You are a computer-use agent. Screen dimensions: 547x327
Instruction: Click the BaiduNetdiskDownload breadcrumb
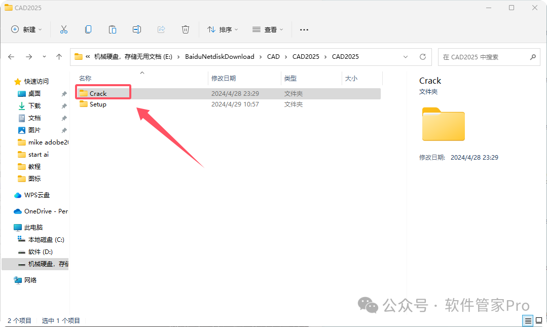point(220,57)
